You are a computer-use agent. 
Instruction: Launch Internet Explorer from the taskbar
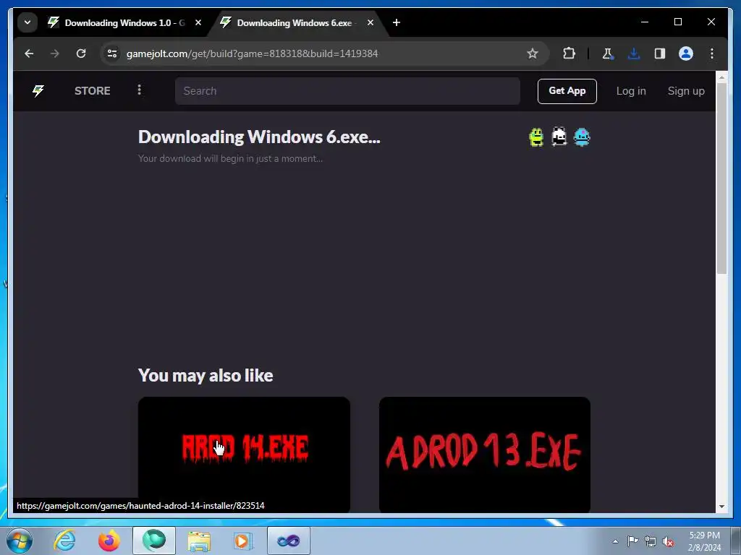64,541
